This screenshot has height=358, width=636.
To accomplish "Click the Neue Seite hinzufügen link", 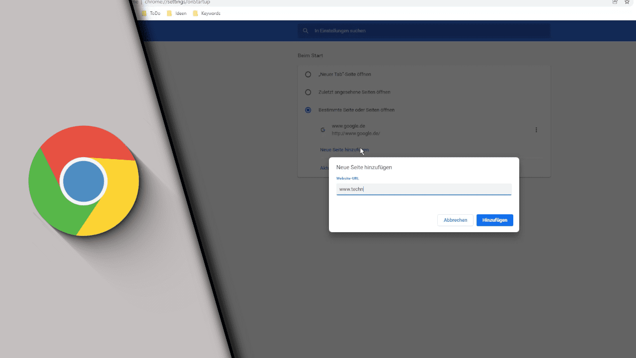I will [x=344, y=150].
